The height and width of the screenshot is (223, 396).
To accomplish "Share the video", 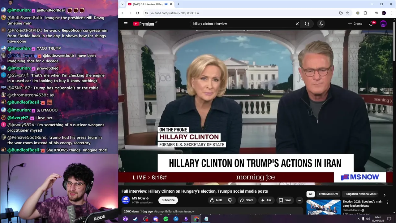I will click(x=246, y=200).
